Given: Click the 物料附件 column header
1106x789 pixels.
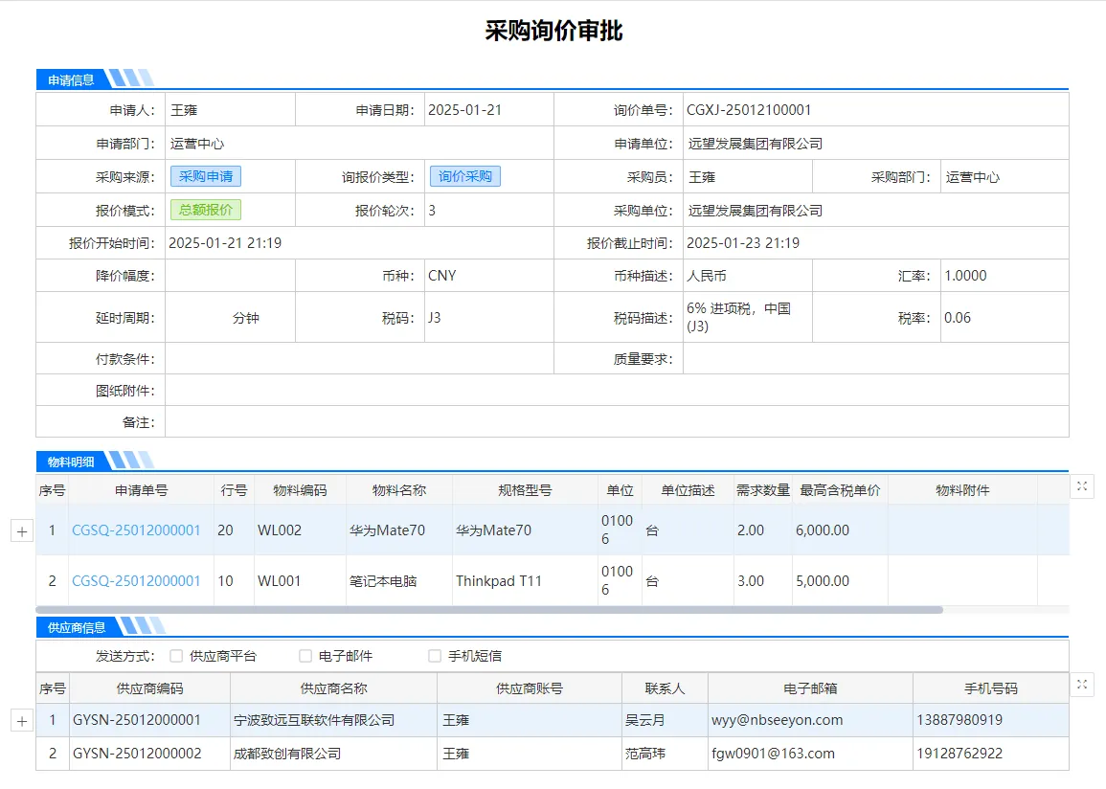Looking at the screenshot, I should (x=962, y=490).
